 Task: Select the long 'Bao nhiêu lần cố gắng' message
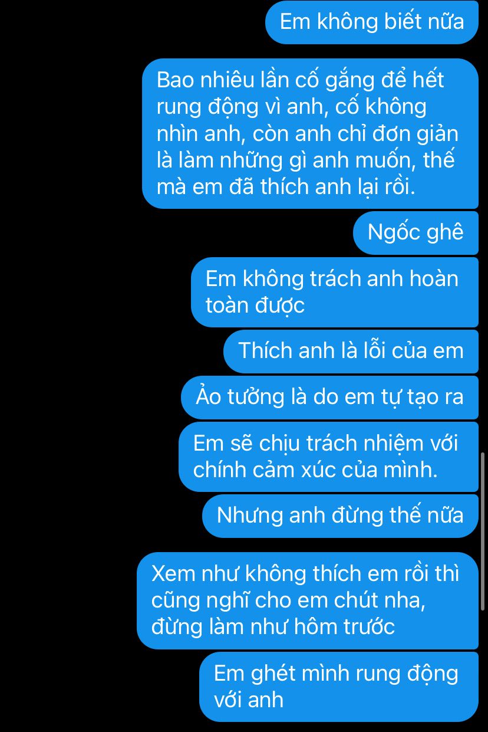pos(311,133)
